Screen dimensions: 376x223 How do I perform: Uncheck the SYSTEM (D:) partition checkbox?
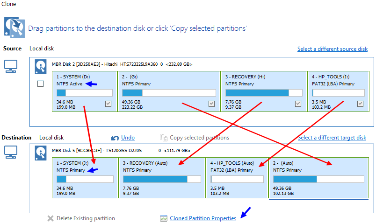click(108, 104)
